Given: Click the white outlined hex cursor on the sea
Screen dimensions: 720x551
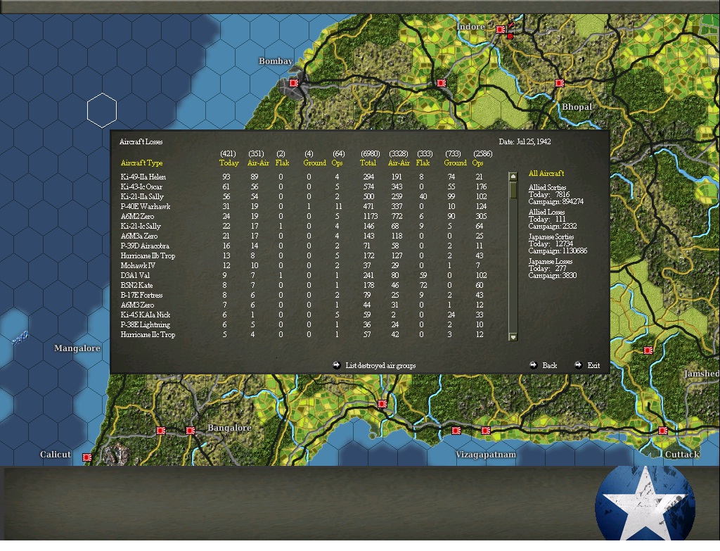Looking at the screenshot, I should (102, 110).
